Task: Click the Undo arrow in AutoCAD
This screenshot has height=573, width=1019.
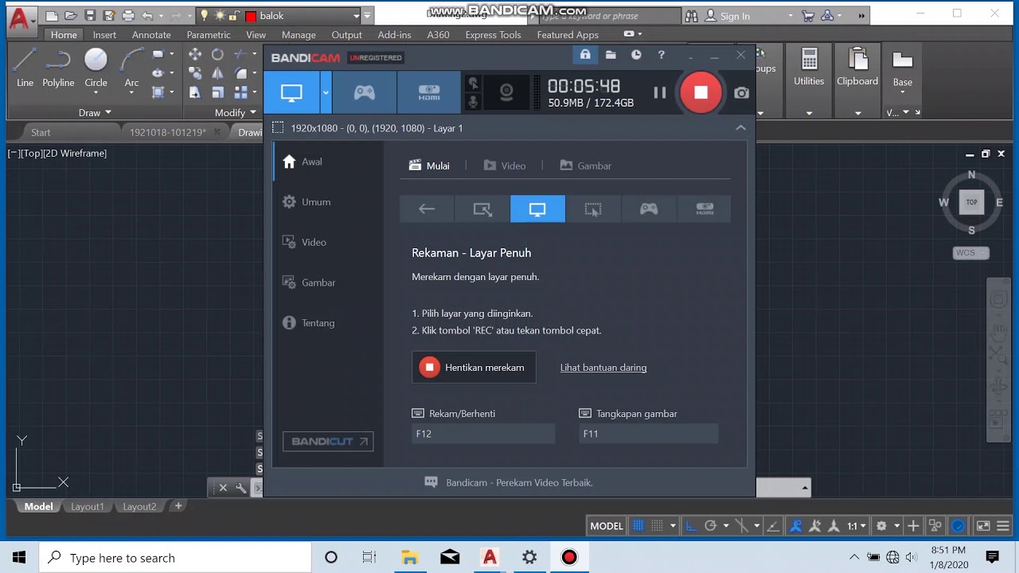Action: click(147, 16)
